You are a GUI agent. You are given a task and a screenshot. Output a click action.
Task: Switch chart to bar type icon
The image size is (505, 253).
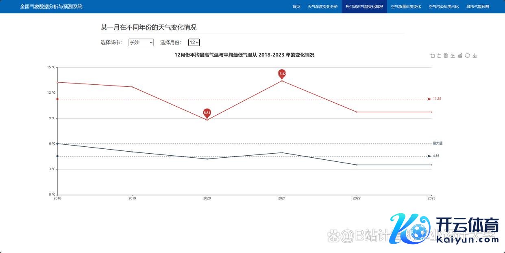(x=460, y=56)
